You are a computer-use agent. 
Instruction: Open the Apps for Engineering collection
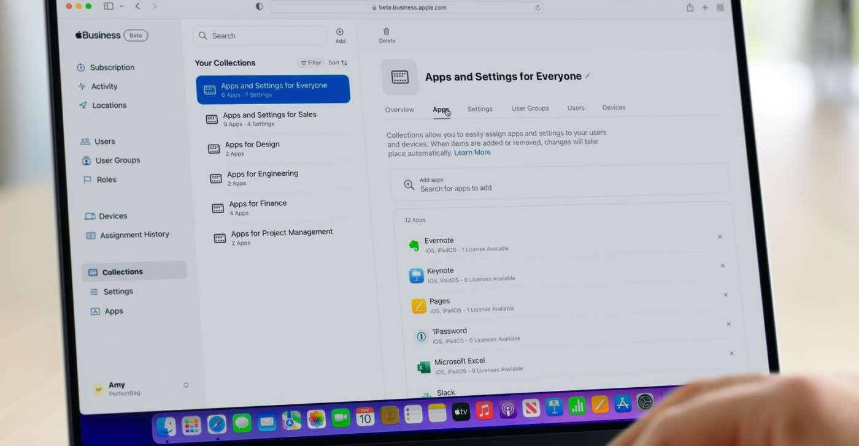280,178
